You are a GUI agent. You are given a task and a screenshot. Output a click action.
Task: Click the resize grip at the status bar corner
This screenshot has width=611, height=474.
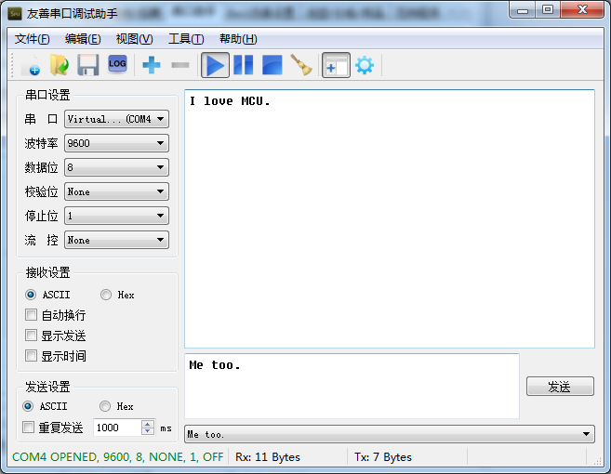[x=597, y=461]
